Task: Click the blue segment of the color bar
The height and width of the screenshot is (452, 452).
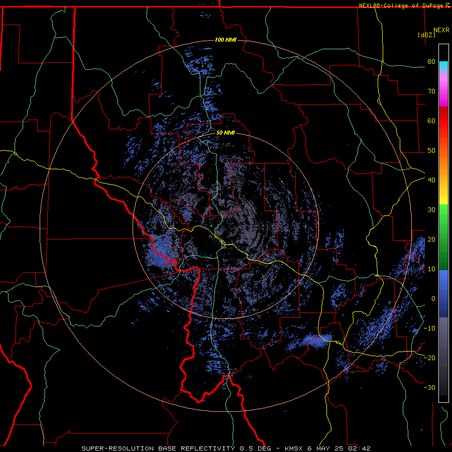Action: pos(443,293)
